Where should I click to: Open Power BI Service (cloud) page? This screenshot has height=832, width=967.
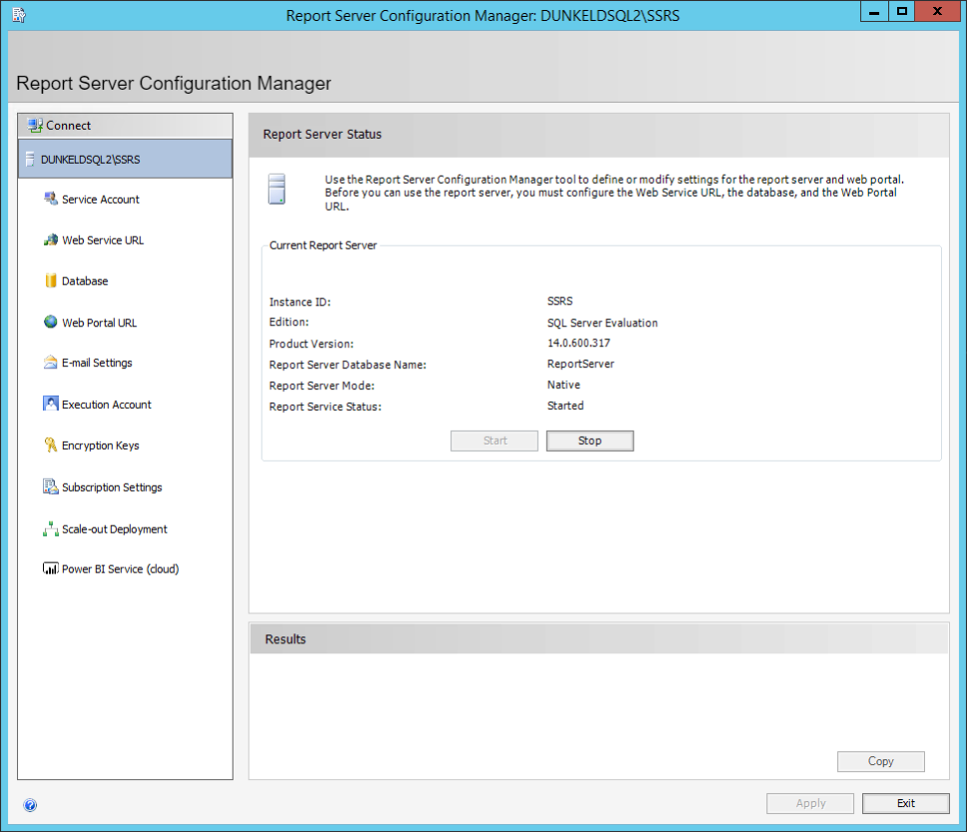coord(121,569)
